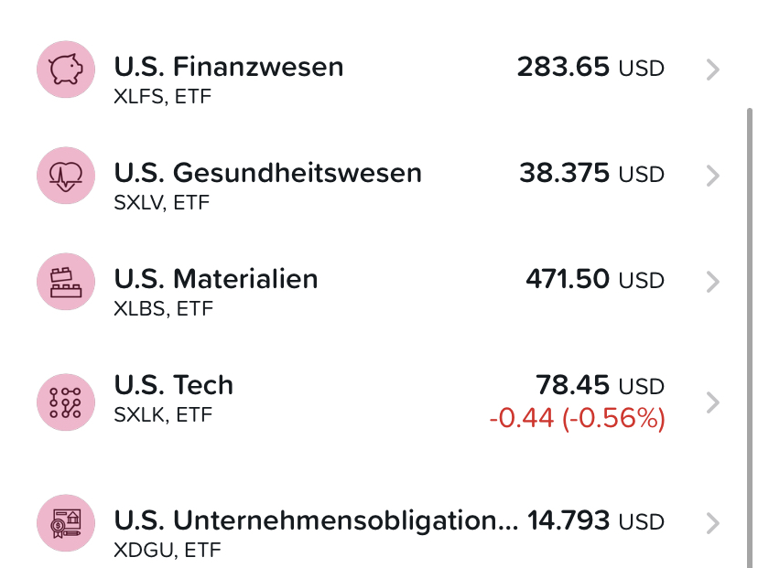758x568 pixels.
Task: Click the piggy bank Finanzwesen icon
Action: tap(66, 70)
